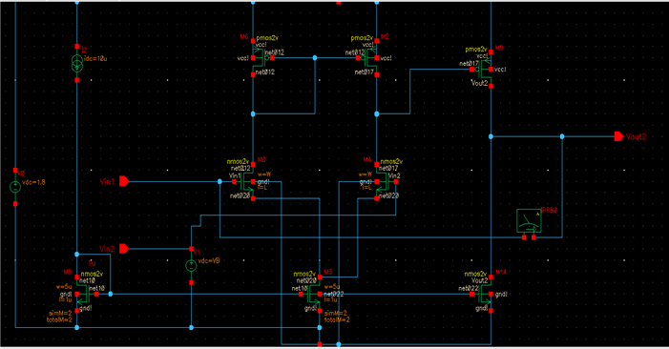
Task: Click the Vin2 input pin
Action: 124,249
